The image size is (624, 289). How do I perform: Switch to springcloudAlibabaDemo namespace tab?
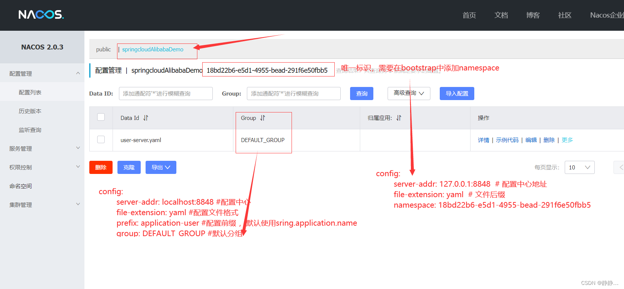pyautogui.click(x=153, y=49)
